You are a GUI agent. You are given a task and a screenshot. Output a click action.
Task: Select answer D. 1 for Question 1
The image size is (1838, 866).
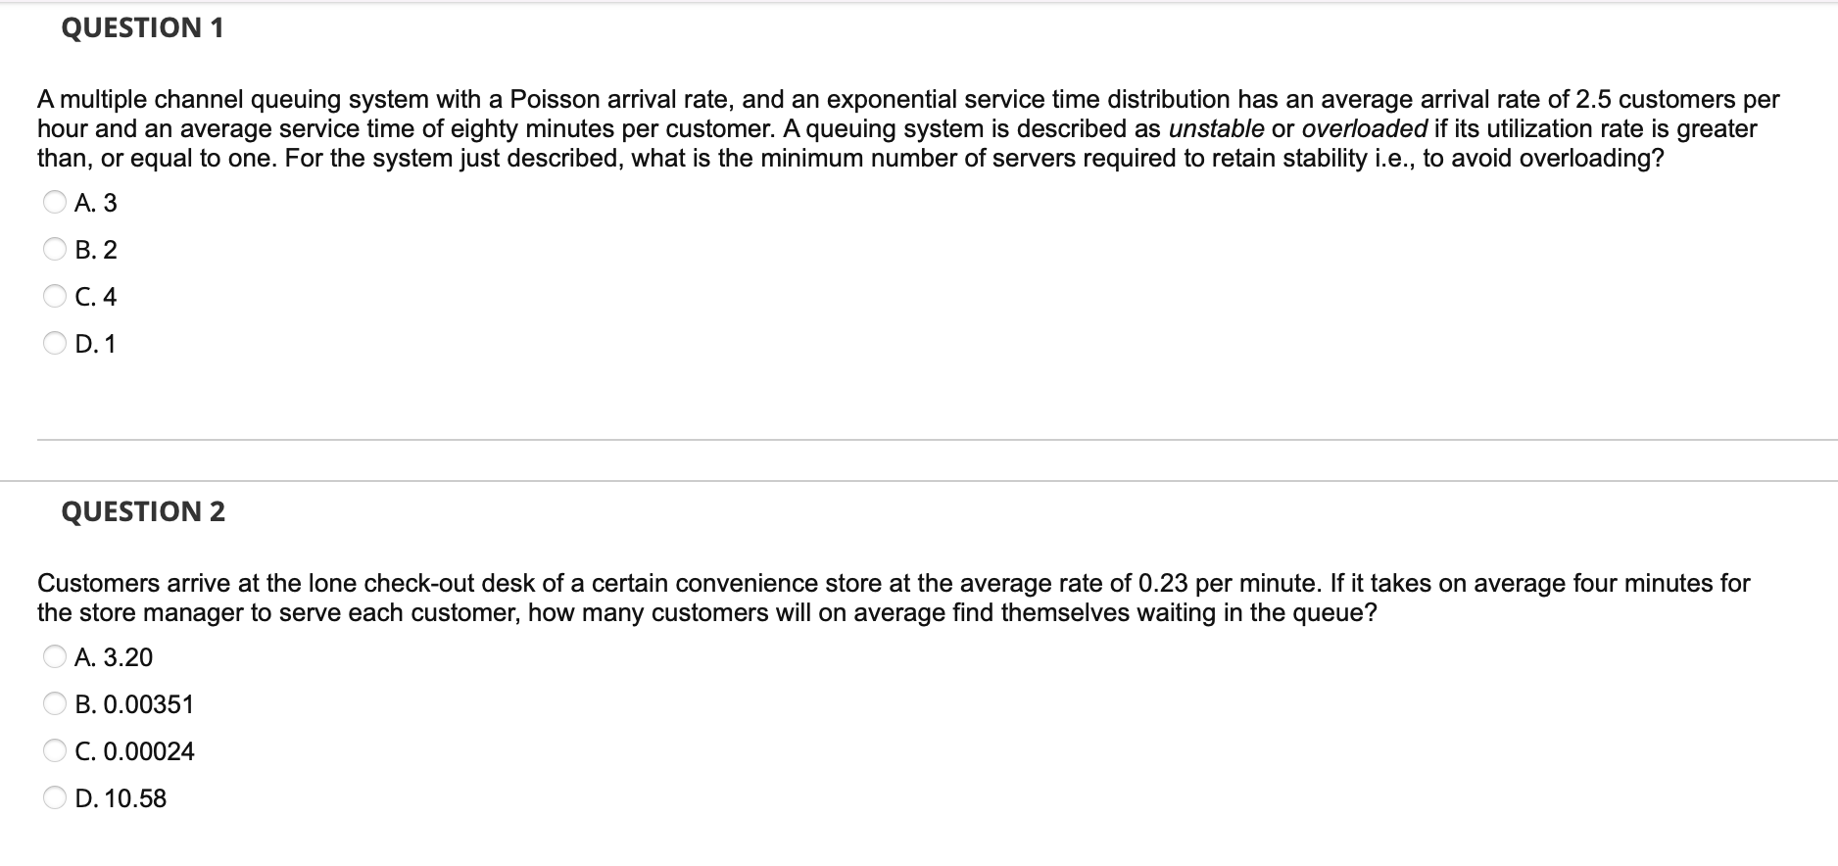pos(54,344)
